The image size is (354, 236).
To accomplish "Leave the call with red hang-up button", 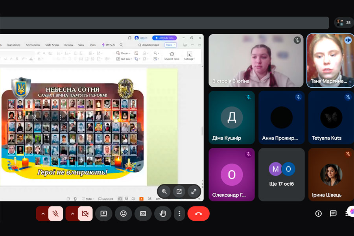I will click(198, 214).
